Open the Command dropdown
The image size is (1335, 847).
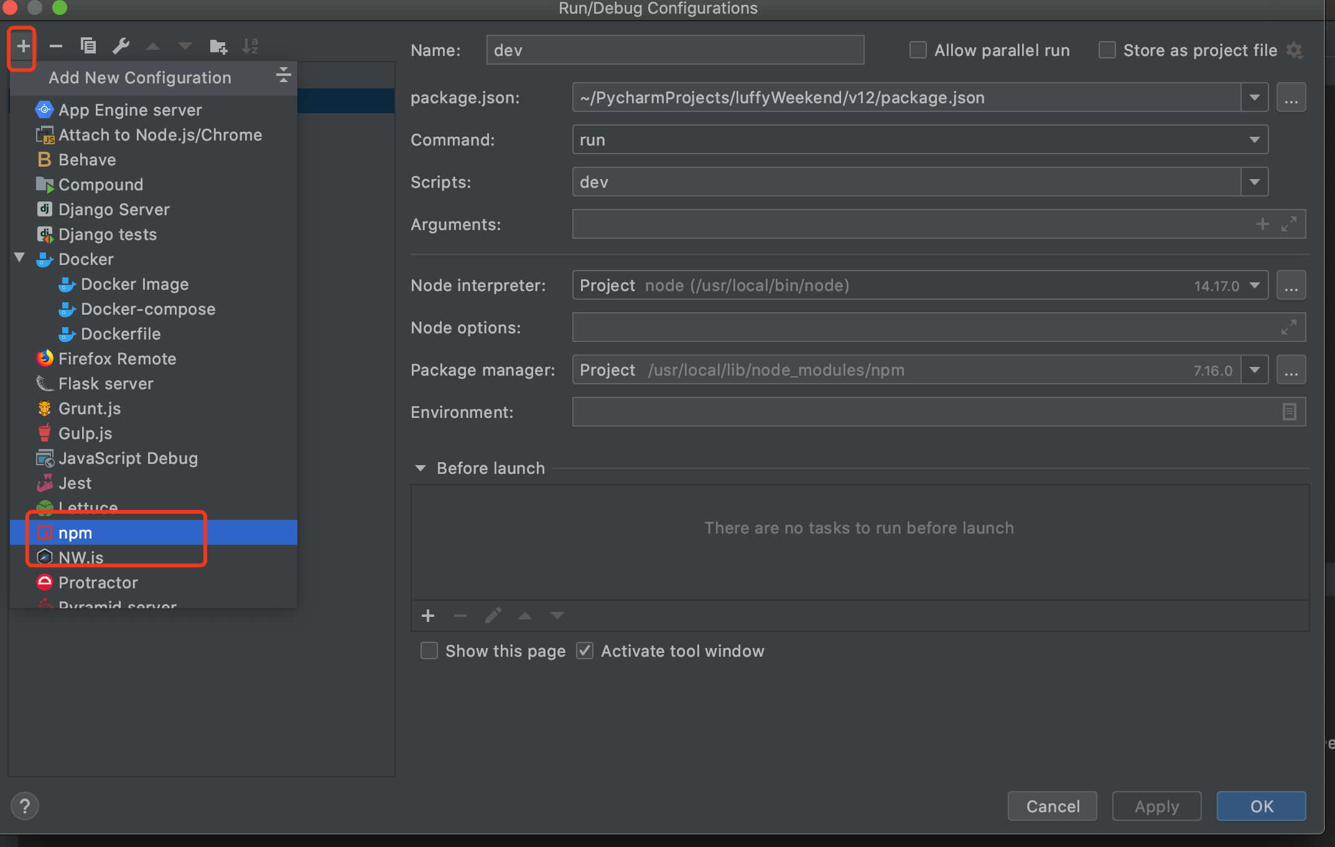coord(1255,140)
